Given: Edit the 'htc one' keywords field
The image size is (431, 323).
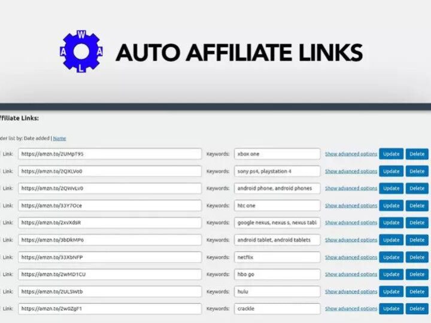Looking at the screenshot, I should tap(277, 205).
